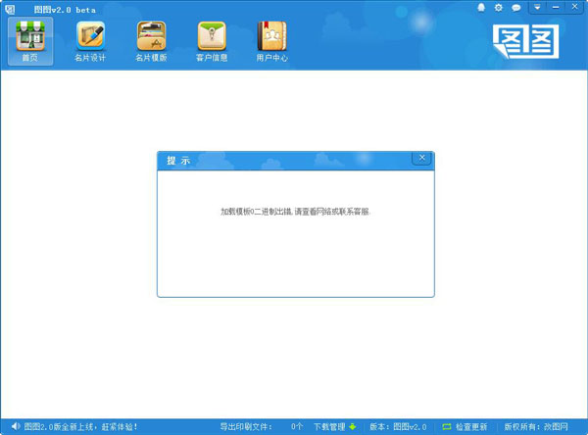Click the app icon in title bar

(x=9, y=8)
